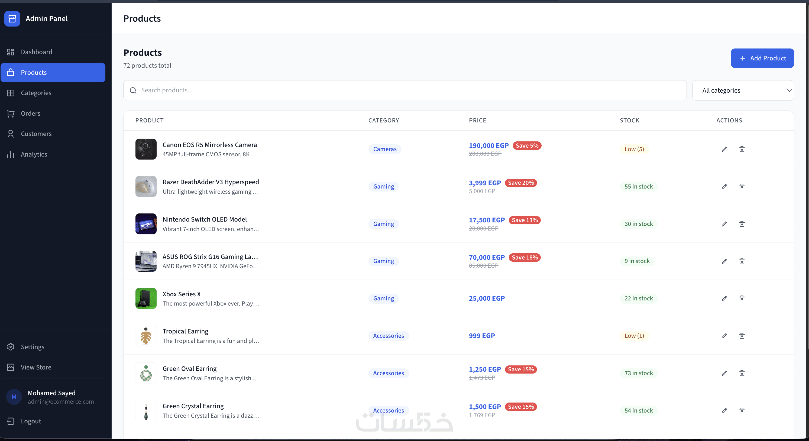Delete the Tropical Earring product

coord(742,336)
